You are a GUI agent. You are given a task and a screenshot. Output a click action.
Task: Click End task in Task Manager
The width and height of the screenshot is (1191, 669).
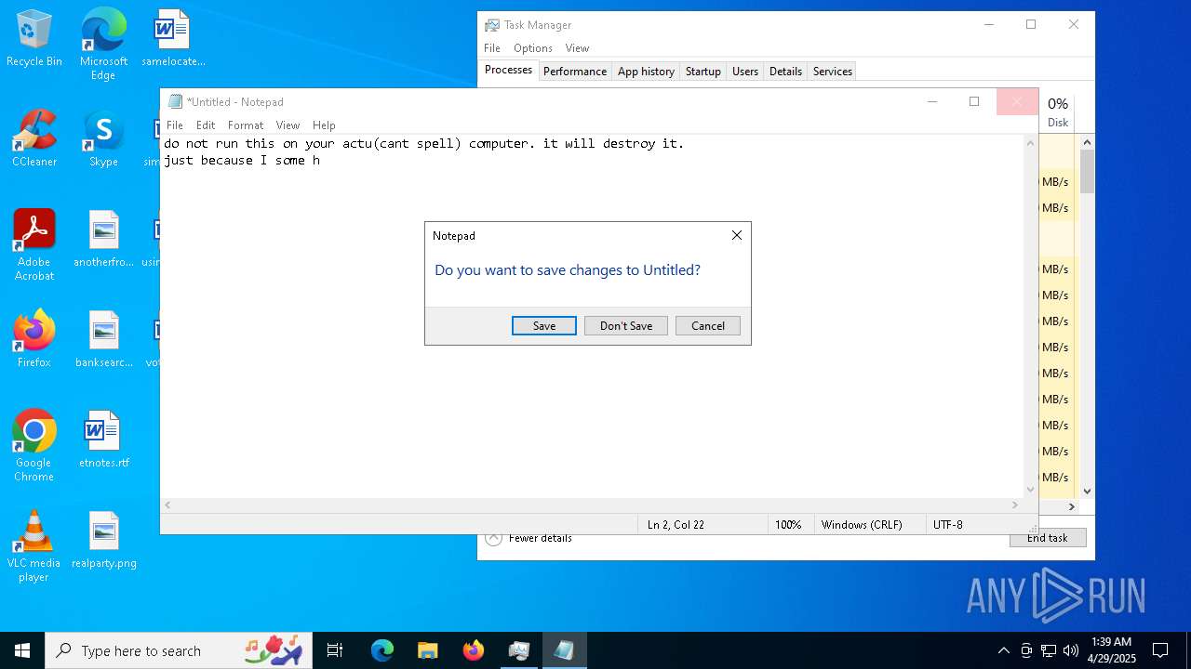[1048, 538]
